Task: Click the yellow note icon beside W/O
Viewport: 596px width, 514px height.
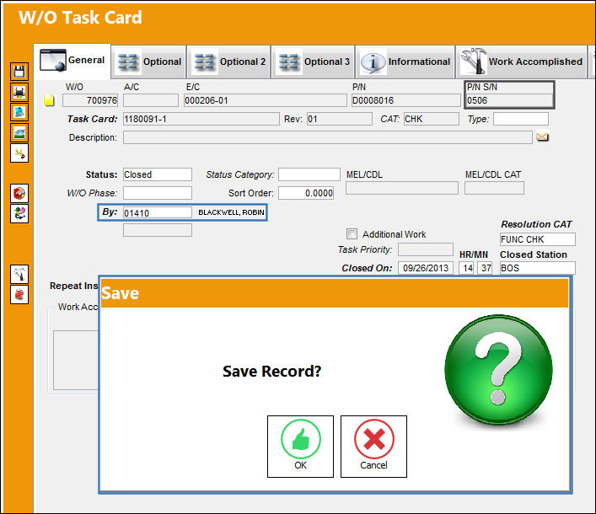Action: tap(49, 100)
